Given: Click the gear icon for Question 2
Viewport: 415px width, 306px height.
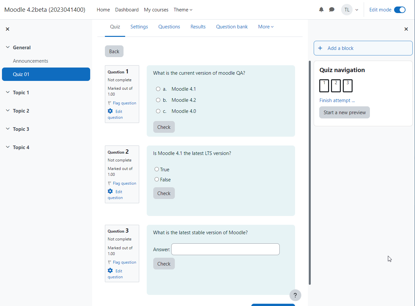Looking at the screenshot, I should (110, 191).
